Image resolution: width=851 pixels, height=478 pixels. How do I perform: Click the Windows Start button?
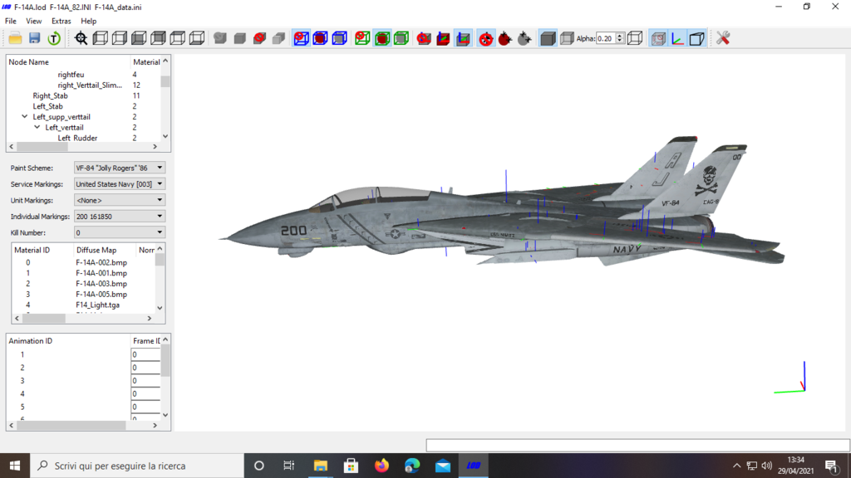(15, 466)
